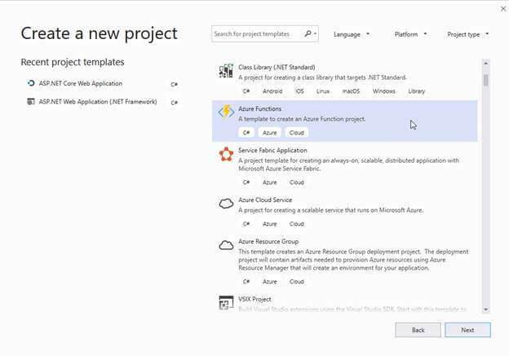Pick the Azure Resource Group cloud icon

coord(226,245)
